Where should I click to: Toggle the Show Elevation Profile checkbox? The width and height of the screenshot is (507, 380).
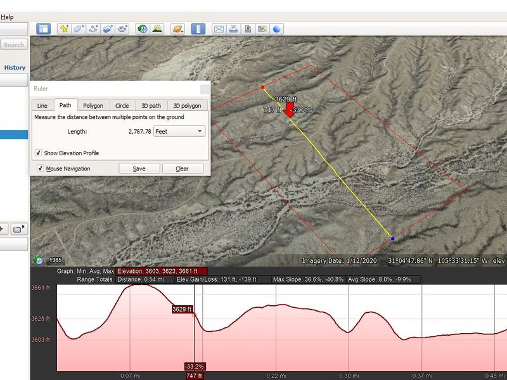click(x=39, y=153)
